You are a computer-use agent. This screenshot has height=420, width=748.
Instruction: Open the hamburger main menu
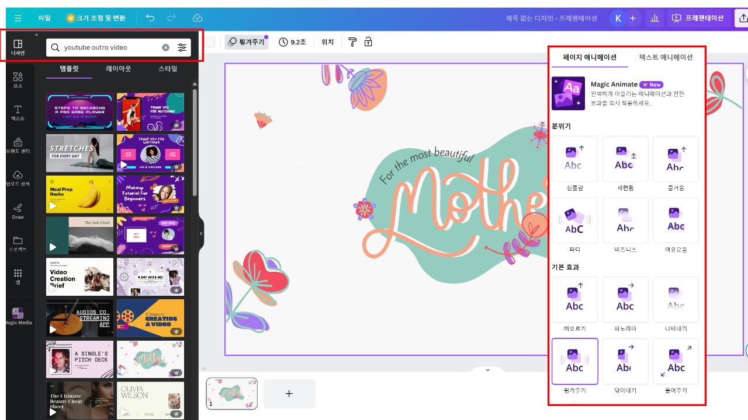point(18,18)
